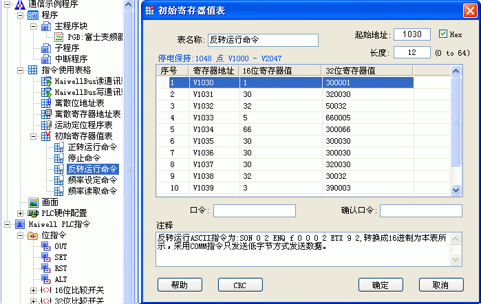
Task: Collapse the 主程序块 node
Action: click(x=33, y=26)
